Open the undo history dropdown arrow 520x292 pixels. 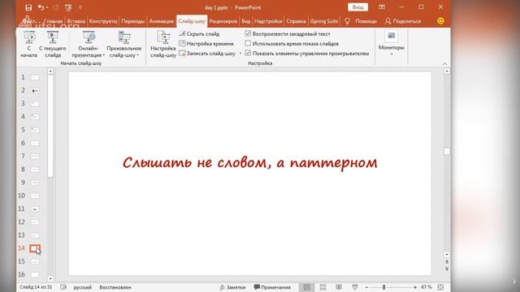(x=47, y=7)
